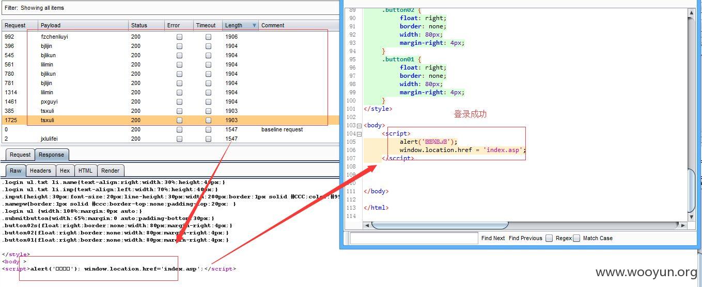Select request 561 with payload lilimin
This screenshot has width=702, height=287.
click(x=170, y=64)
